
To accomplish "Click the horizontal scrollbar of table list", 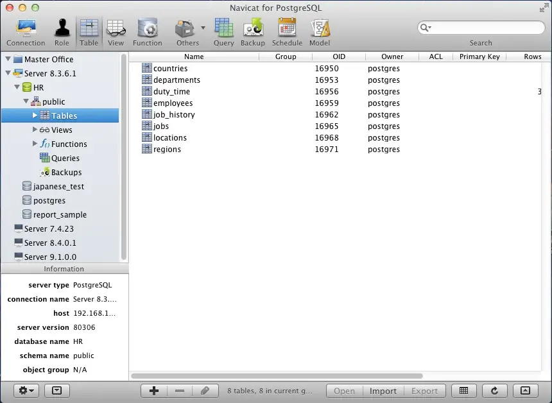I will click(x=277, y=376).
